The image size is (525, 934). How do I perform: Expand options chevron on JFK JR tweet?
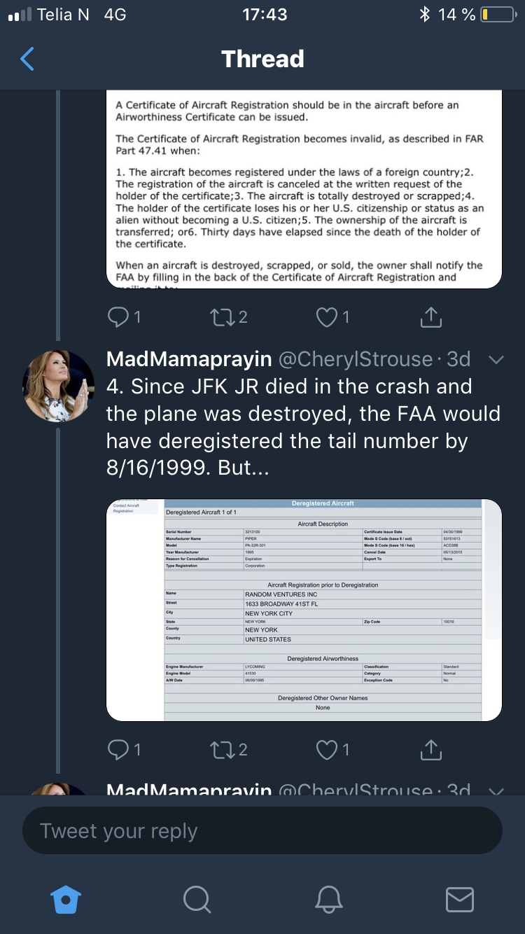point(496,360)
